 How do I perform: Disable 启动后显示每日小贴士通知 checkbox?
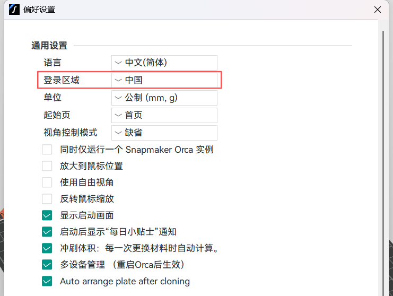[x=47, y=232]
